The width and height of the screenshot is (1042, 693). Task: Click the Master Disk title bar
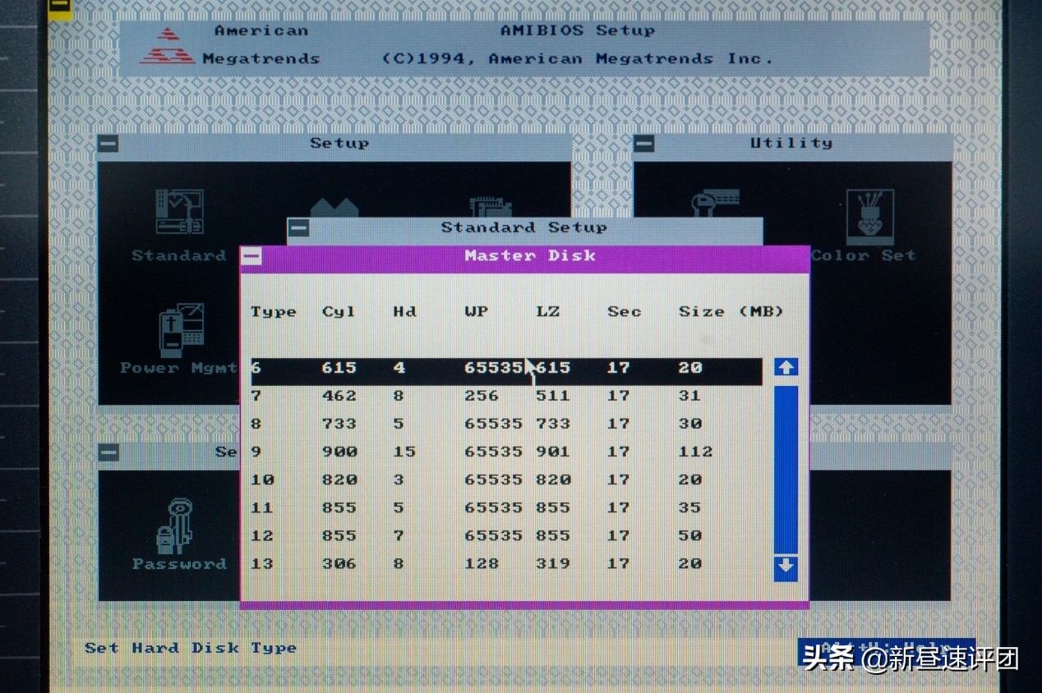(x=531, y=257)
